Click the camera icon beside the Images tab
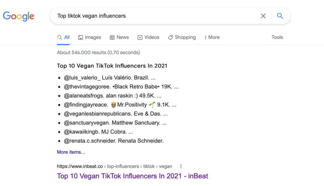Image resolution: width=324 pixels, height=186 pixels. tap(80, 37)
